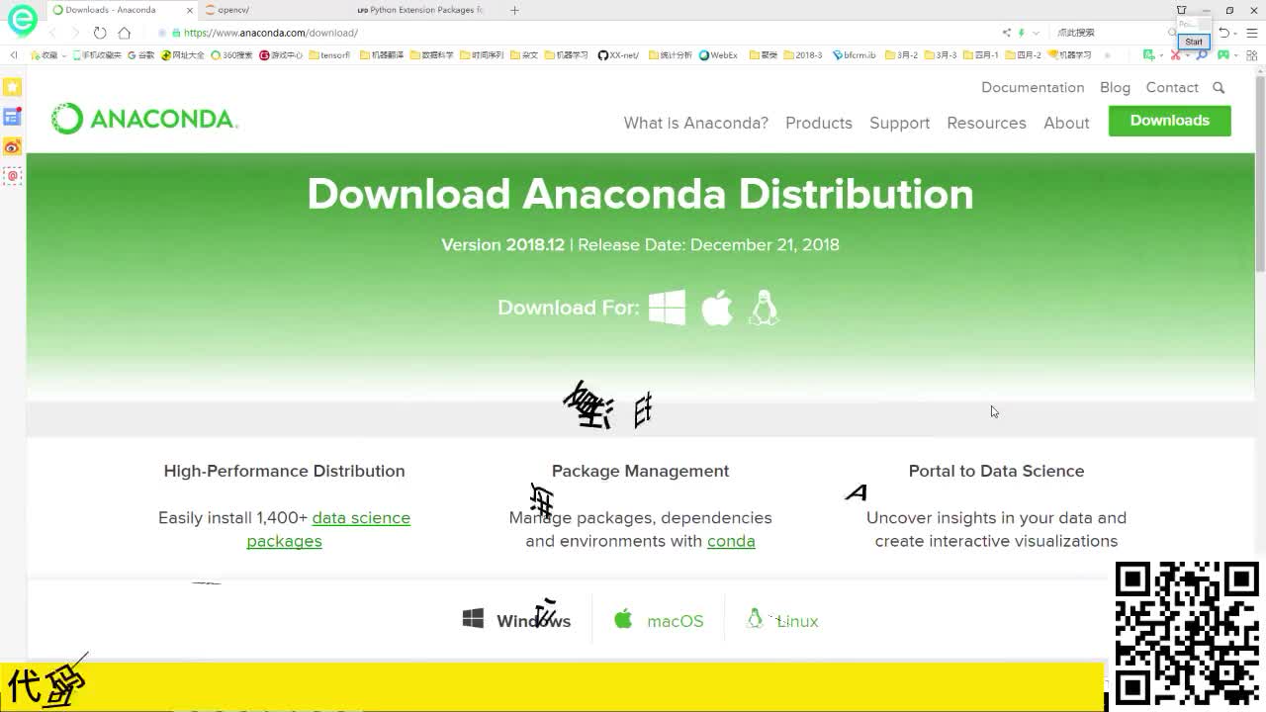Open the blue news sidebar icon
This screenshot has height=712, width=1266.
pyautogui.click(x=12, y=117)
